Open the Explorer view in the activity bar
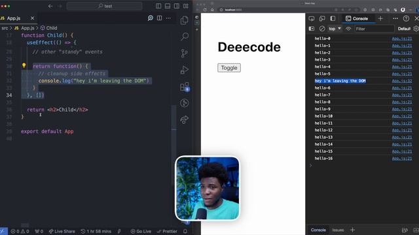This screenshot has width=419, height=235. tap(185, 20)
